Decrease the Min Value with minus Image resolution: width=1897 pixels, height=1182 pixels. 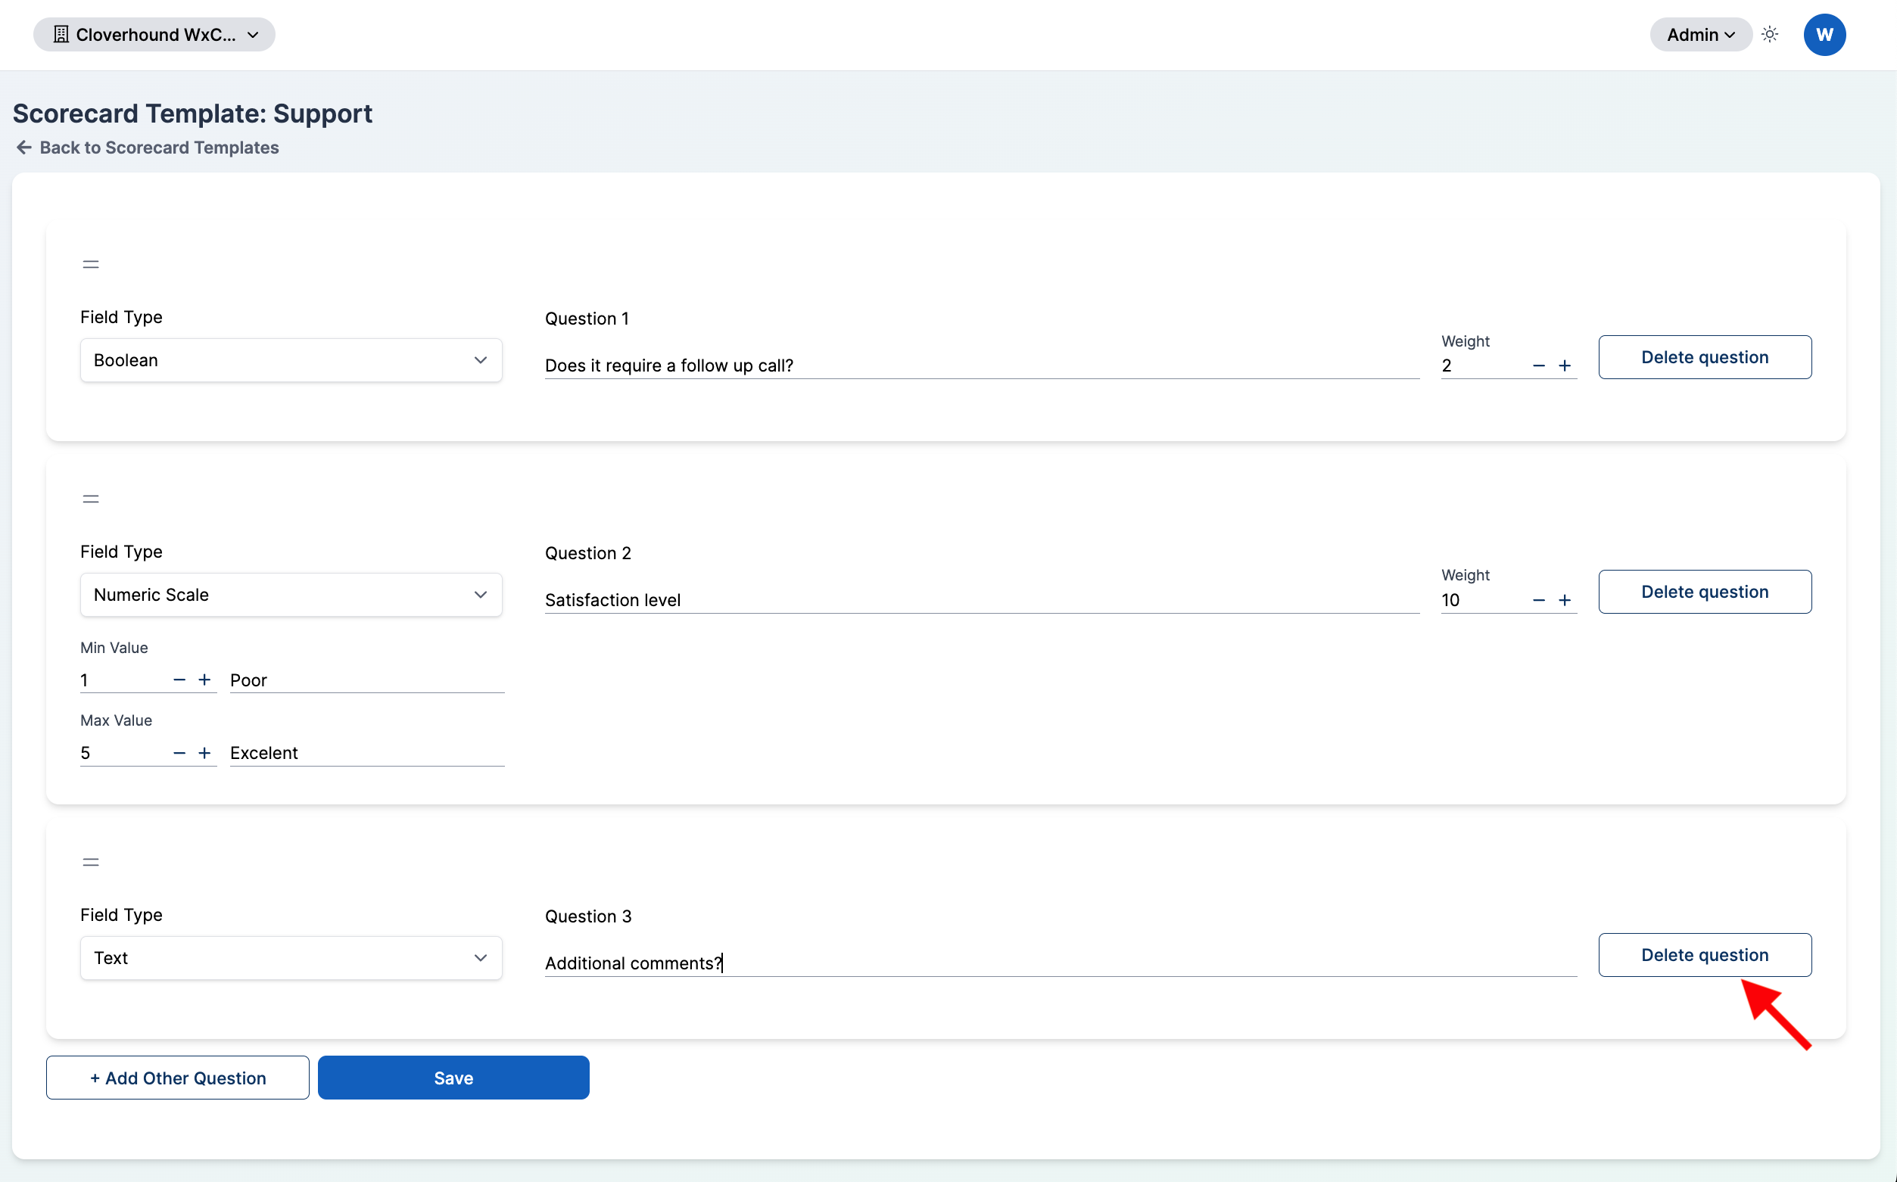pyautogui.click(x=179, y=680)
